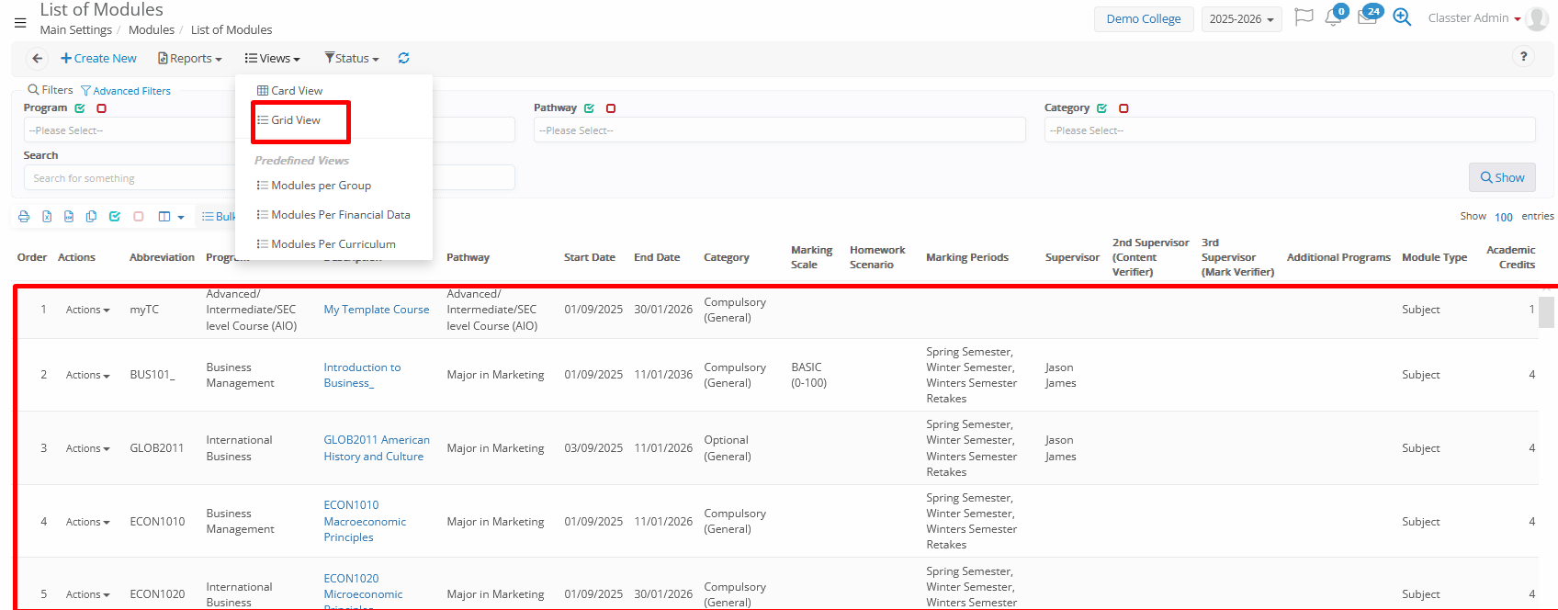Check the select-all rows icon in table toolbar
Viewport: 1558px width, 610px height.
[x=115, y=217]
